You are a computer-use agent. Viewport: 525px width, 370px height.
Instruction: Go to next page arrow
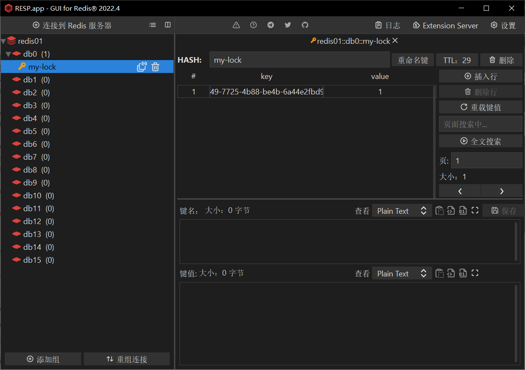click(501, 191)
